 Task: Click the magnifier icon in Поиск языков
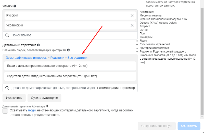pos(7,35)
